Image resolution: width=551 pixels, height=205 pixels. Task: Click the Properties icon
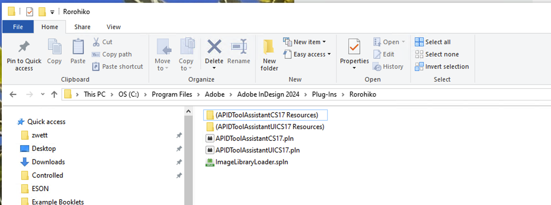354,46
